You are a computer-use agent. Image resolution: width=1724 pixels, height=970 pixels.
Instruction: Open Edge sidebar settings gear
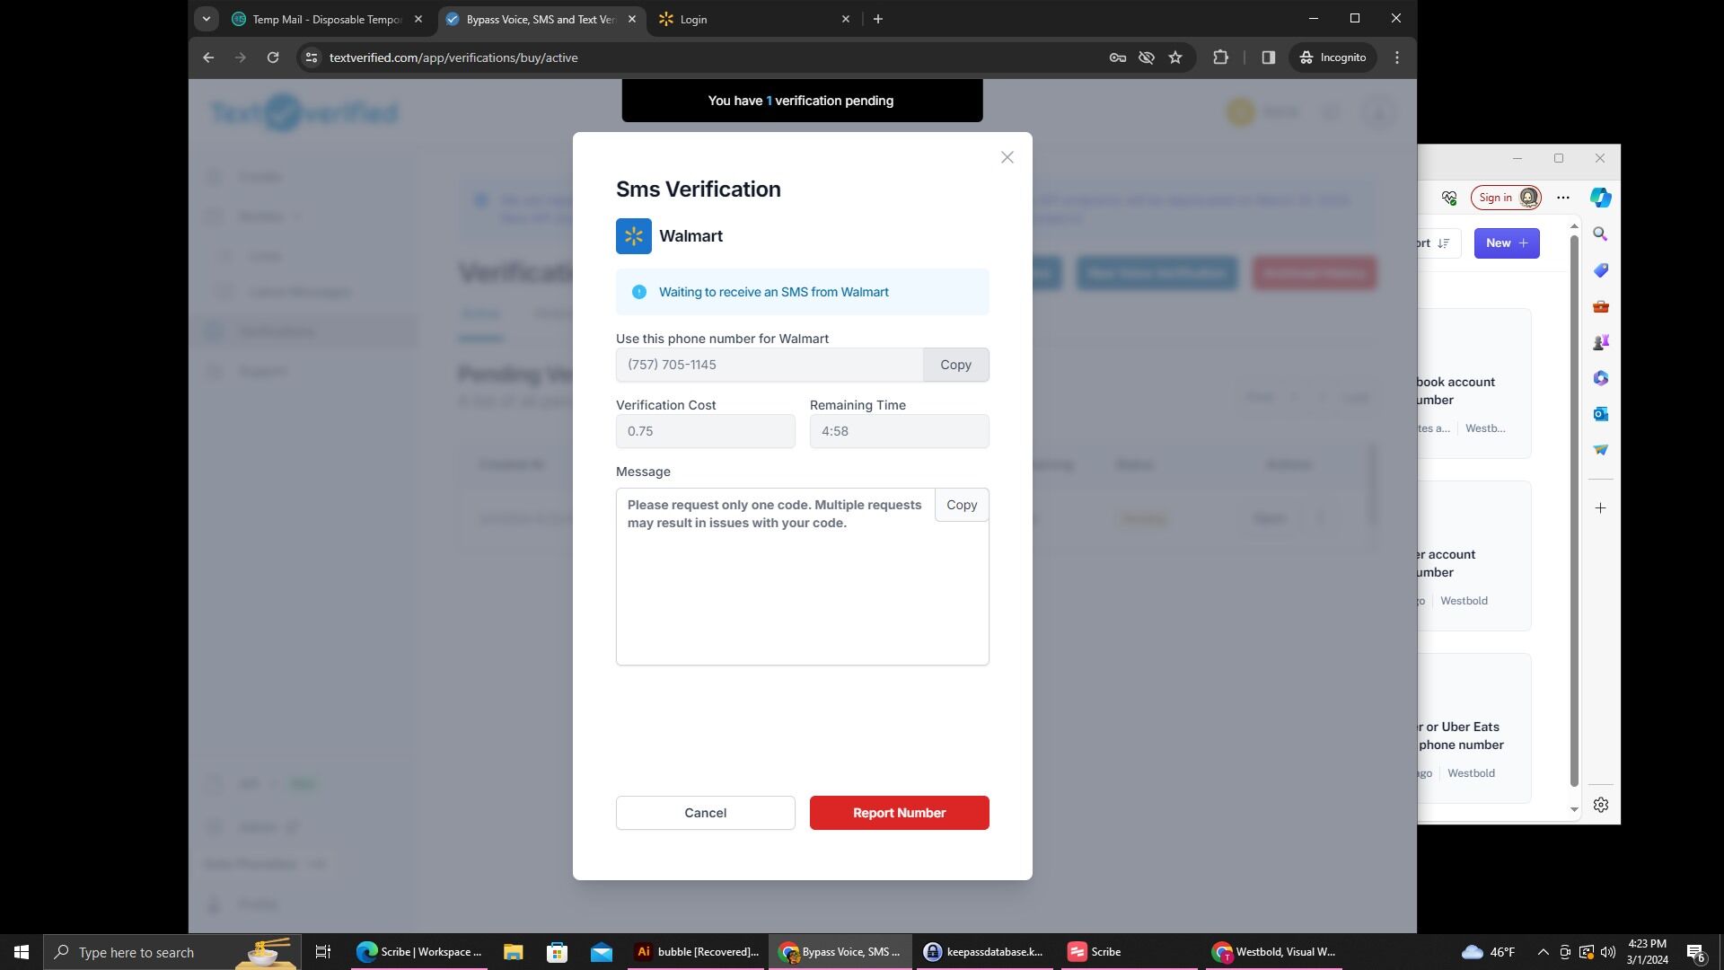(1600, 805)
